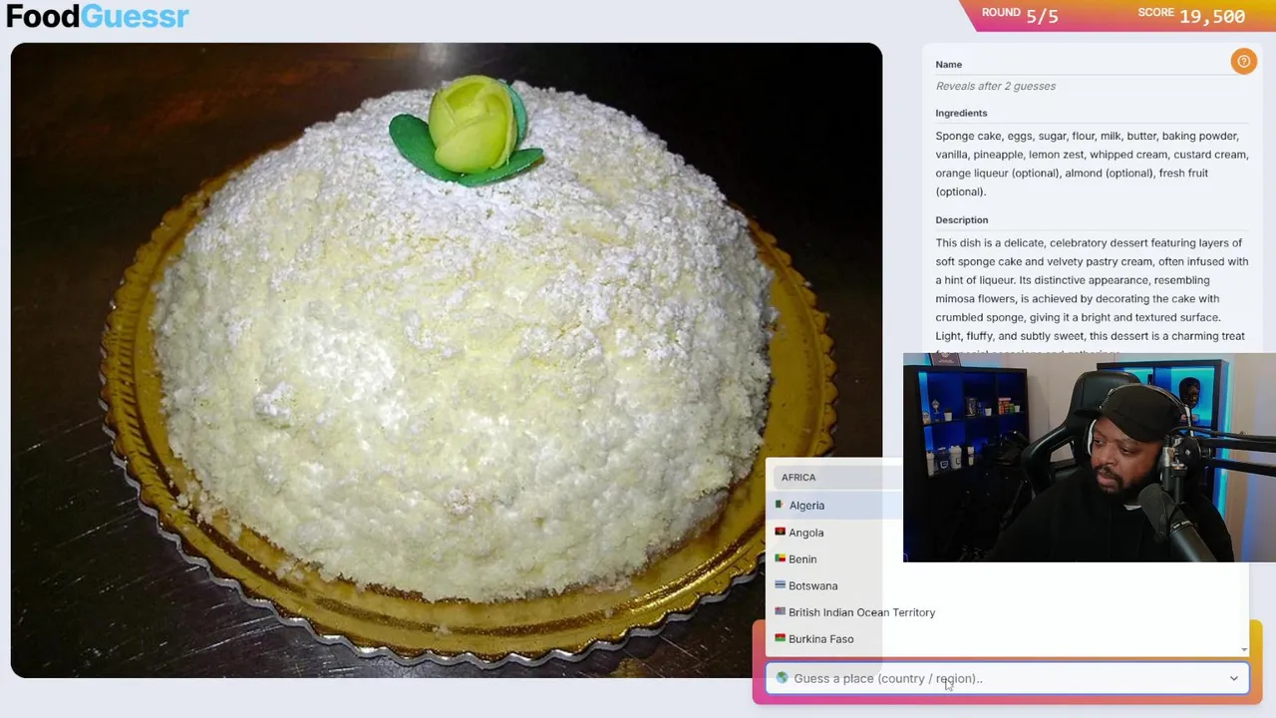This screenshot has width=1276, height=718.
Task: Click the Benin flag icon
Action: 780,558
